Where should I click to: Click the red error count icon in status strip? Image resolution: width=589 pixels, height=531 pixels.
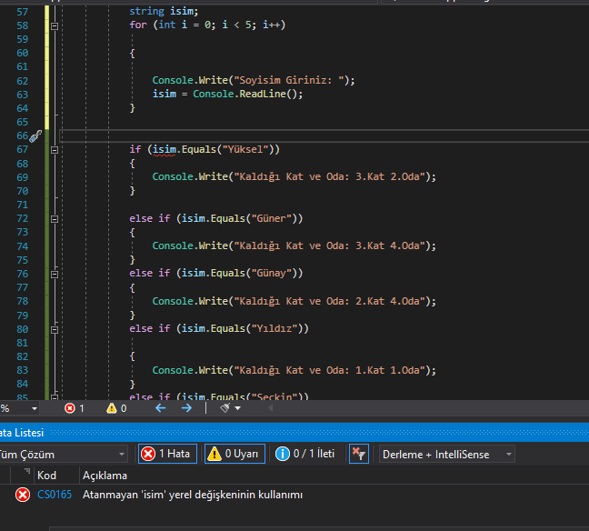point(70,408)
